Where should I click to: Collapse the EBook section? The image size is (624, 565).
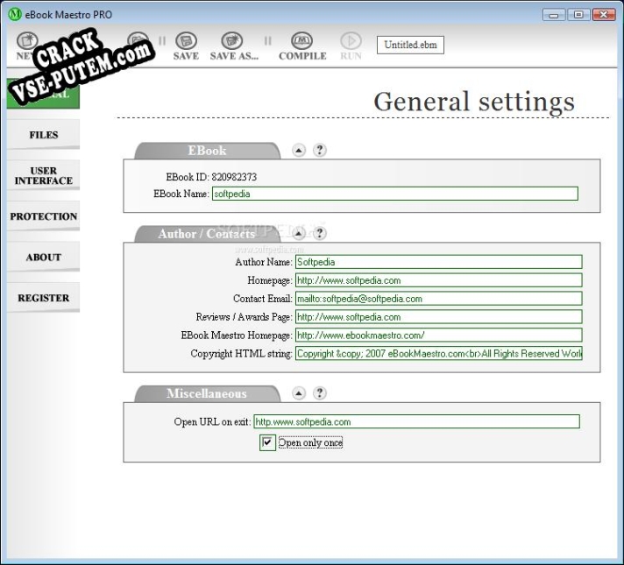point(299,150)
